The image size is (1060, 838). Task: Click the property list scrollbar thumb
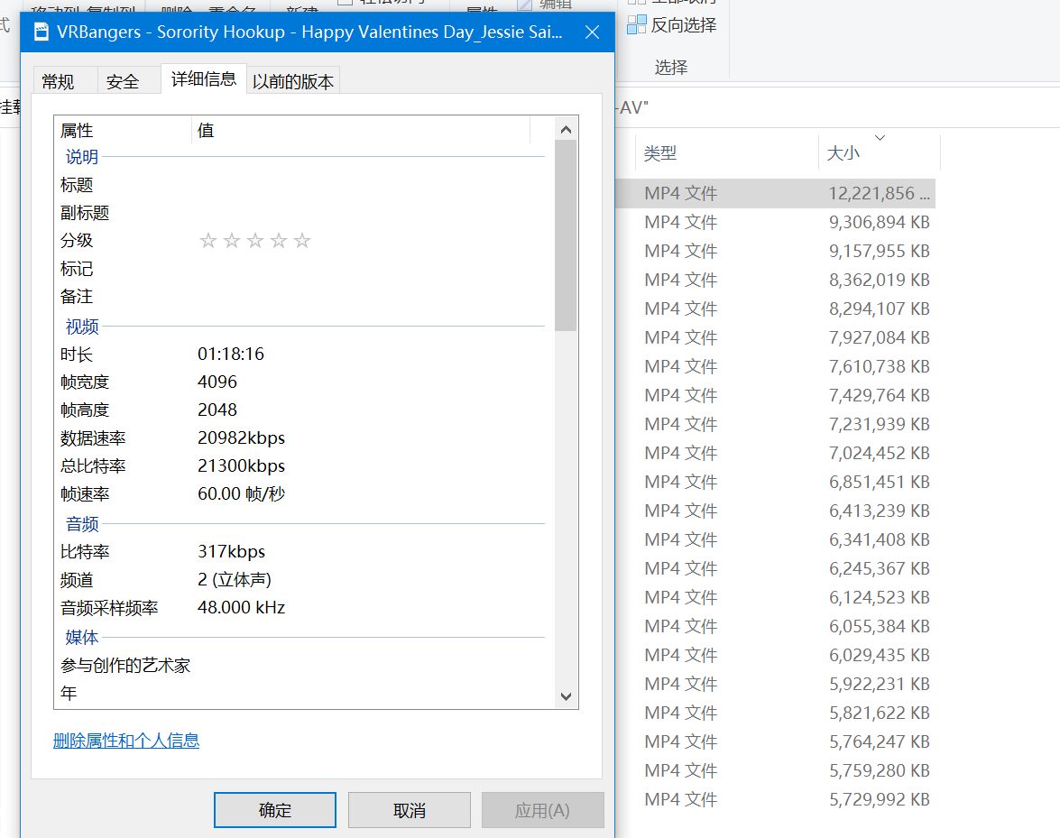[566, 235]
